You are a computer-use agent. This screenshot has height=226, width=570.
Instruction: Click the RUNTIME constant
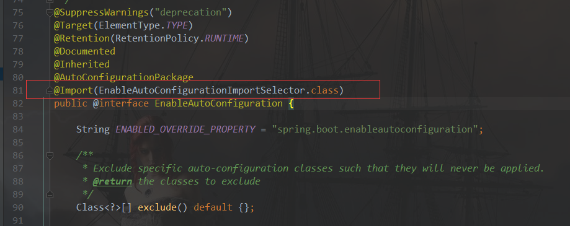pyautogui.click(x=225, y=38)
